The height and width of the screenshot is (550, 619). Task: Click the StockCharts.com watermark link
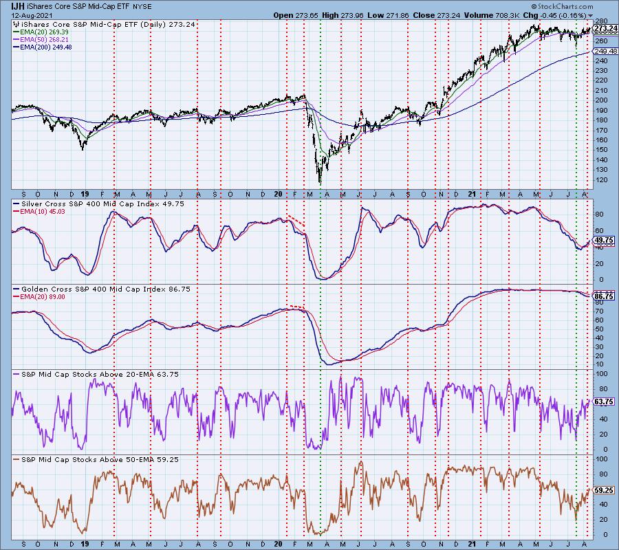(562, 6)
